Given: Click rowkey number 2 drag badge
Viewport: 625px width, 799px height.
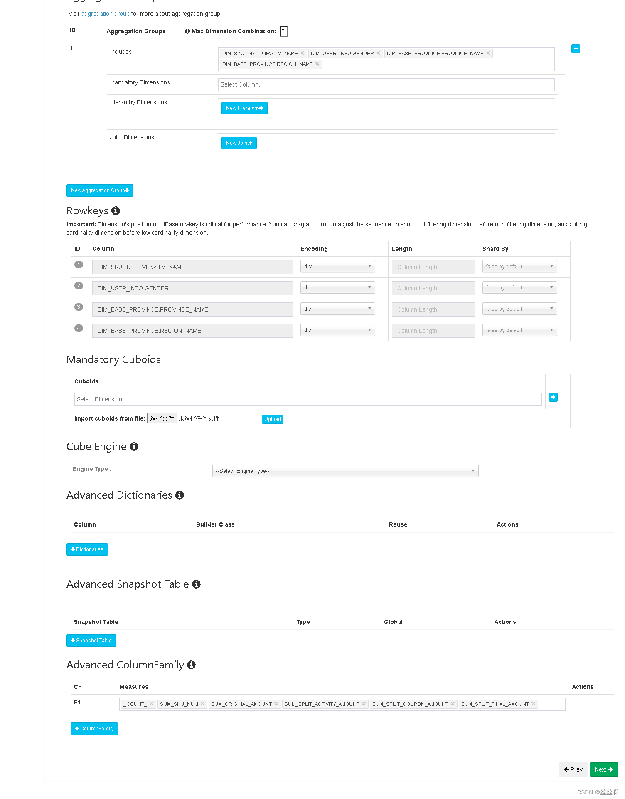Looking at the screenshot, I should (79, 286).
